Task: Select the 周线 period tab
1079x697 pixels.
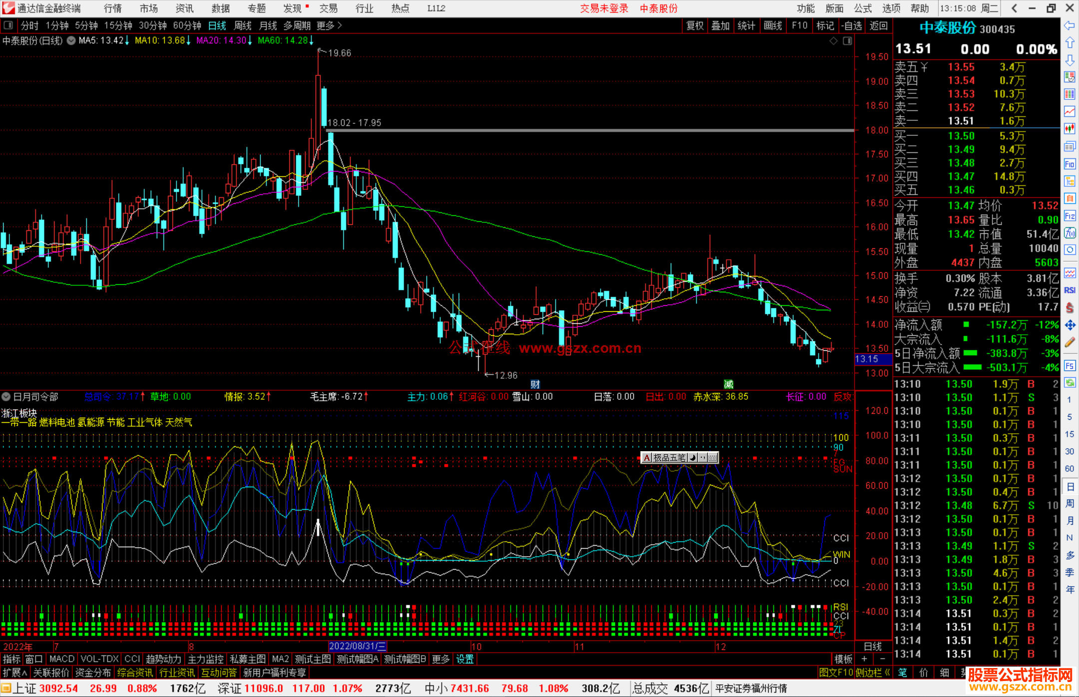Action: click(243, 25)
